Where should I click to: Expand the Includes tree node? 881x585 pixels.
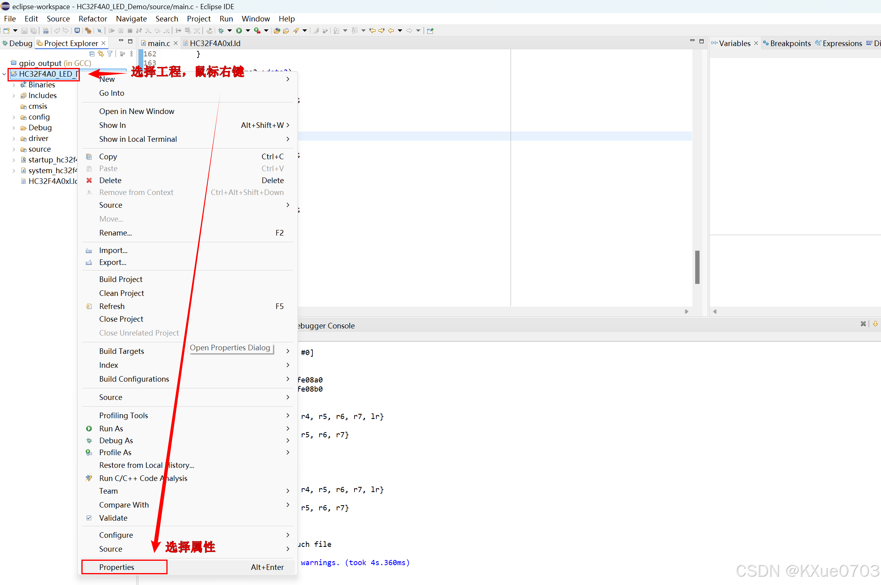pyautogui.click(x=14, y=96)
